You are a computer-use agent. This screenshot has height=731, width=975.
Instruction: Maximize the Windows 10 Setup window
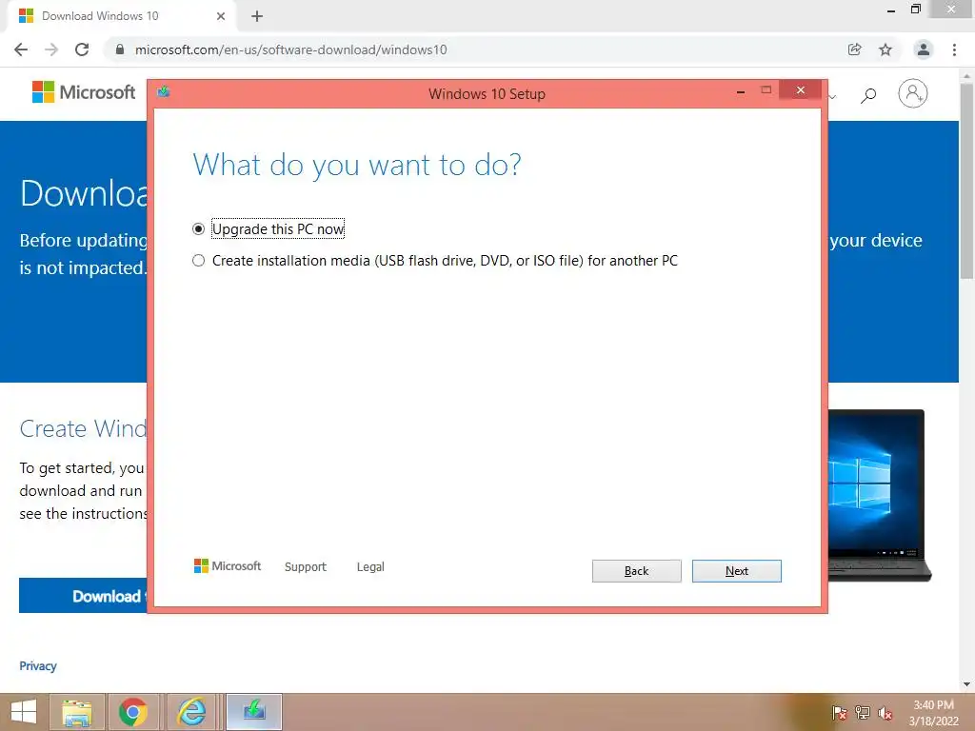[766, 90]
